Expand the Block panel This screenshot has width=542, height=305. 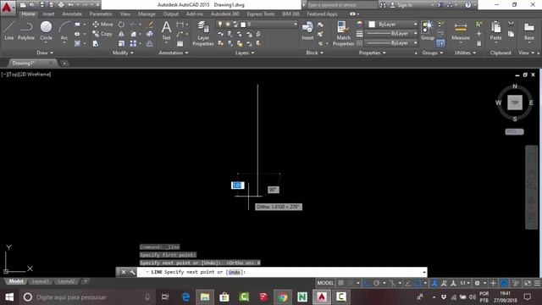point(314,53)
